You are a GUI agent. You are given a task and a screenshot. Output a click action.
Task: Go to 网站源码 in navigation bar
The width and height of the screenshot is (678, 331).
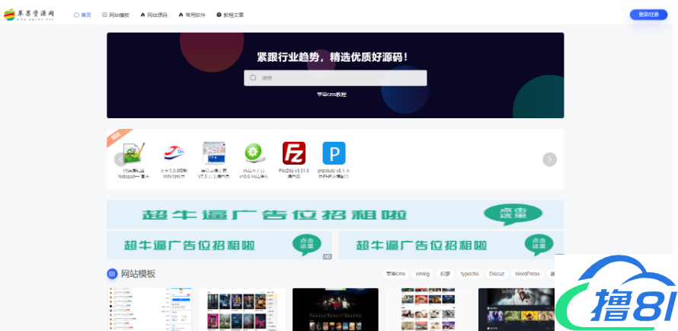[154, 14]
